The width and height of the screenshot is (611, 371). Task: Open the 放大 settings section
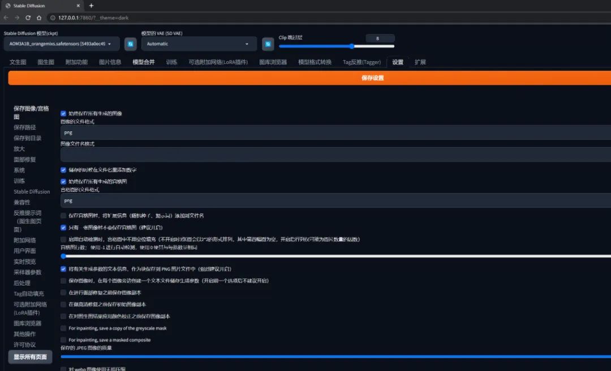point(19,148)
